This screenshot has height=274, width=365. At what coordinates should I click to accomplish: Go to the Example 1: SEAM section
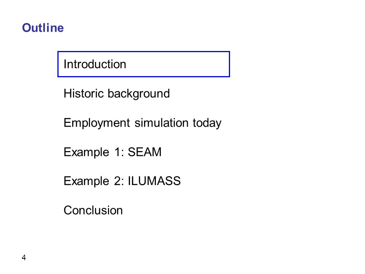[113, 152]
